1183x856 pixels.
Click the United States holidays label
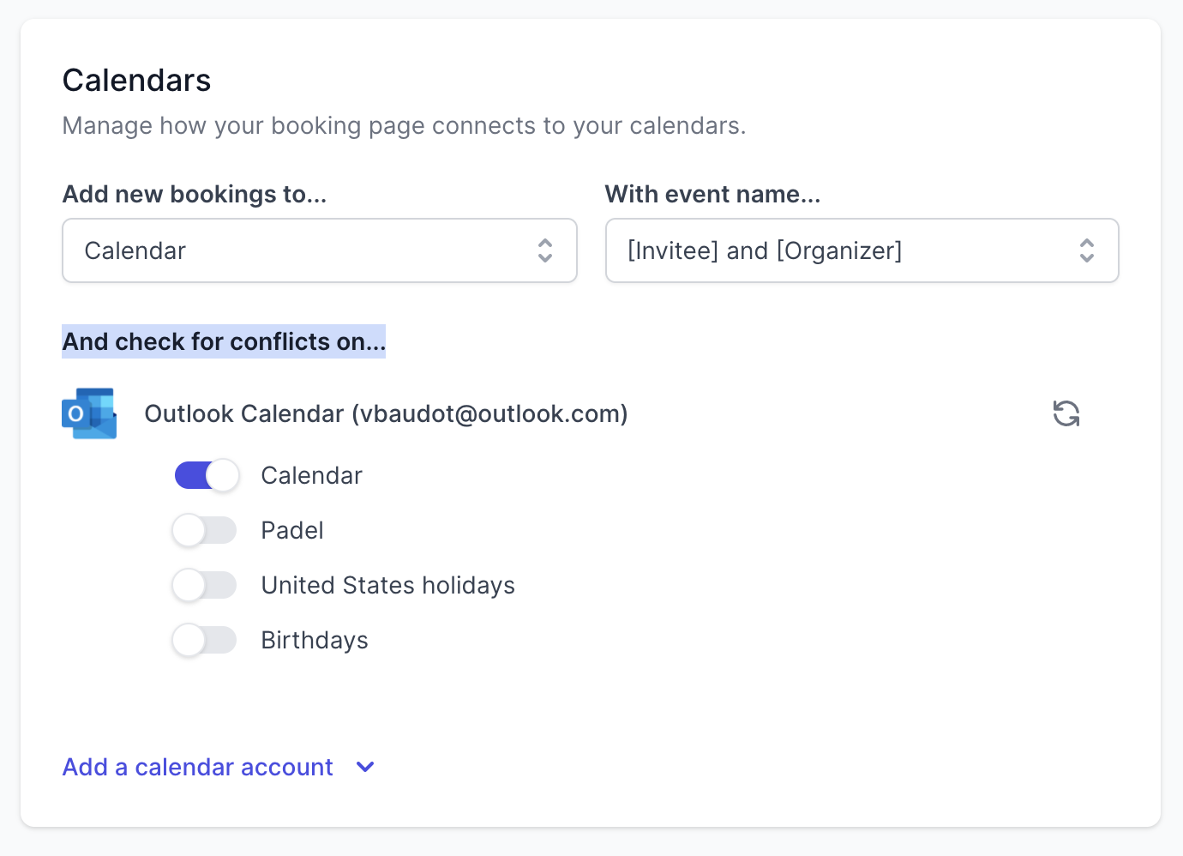pyautogui.click(x=388, y=585)
